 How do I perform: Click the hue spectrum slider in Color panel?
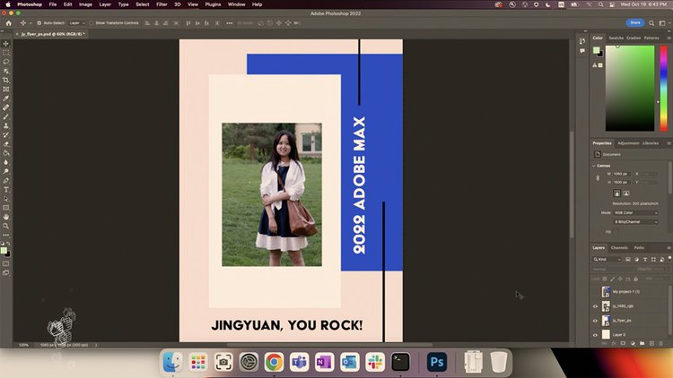(664, 88)
